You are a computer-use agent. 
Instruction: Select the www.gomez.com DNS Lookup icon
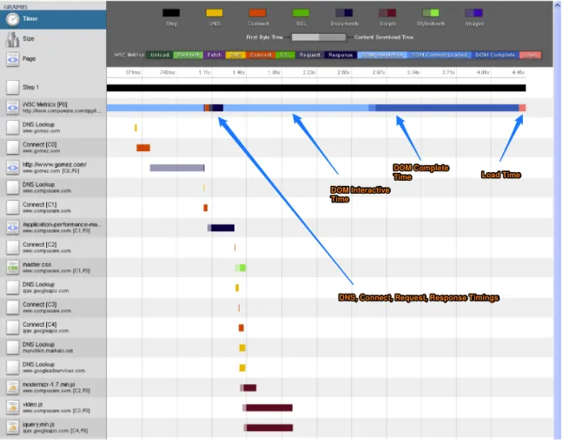12,128
